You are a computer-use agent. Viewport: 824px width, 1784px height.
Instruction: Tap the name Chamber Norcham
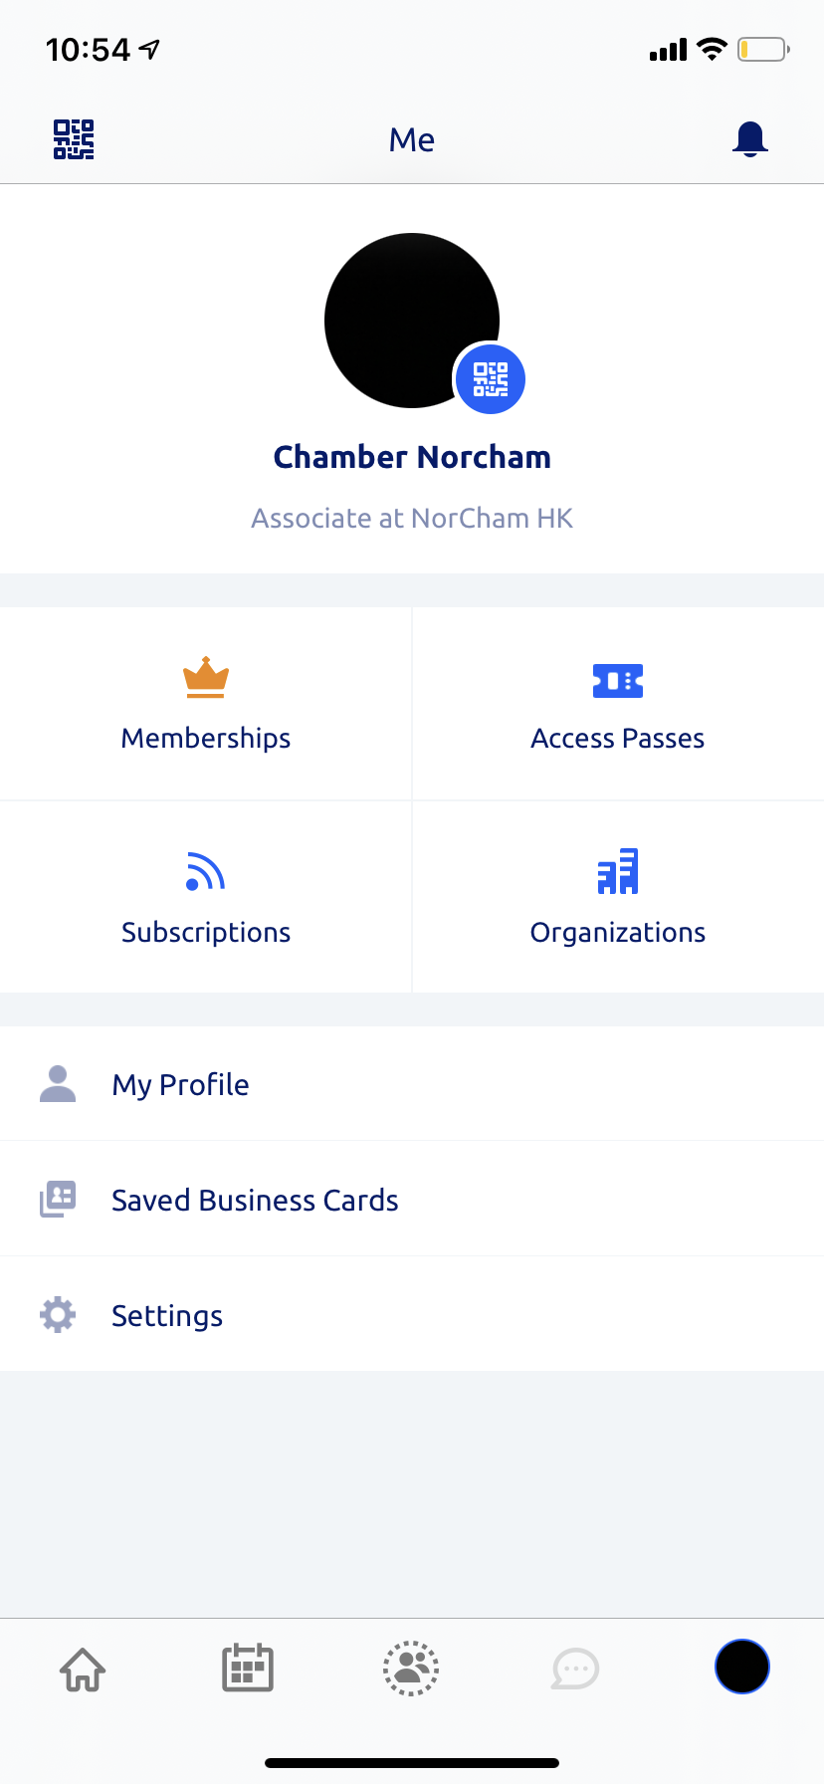point(412,457)
